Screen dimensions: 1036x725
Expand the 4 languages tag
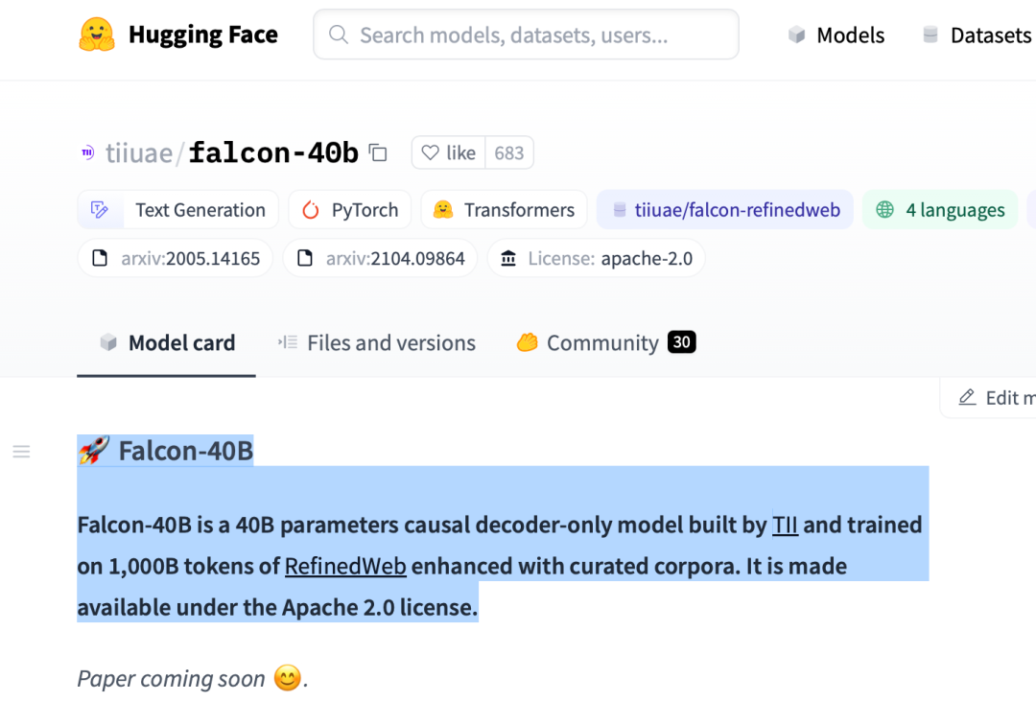tap(940, 210)
